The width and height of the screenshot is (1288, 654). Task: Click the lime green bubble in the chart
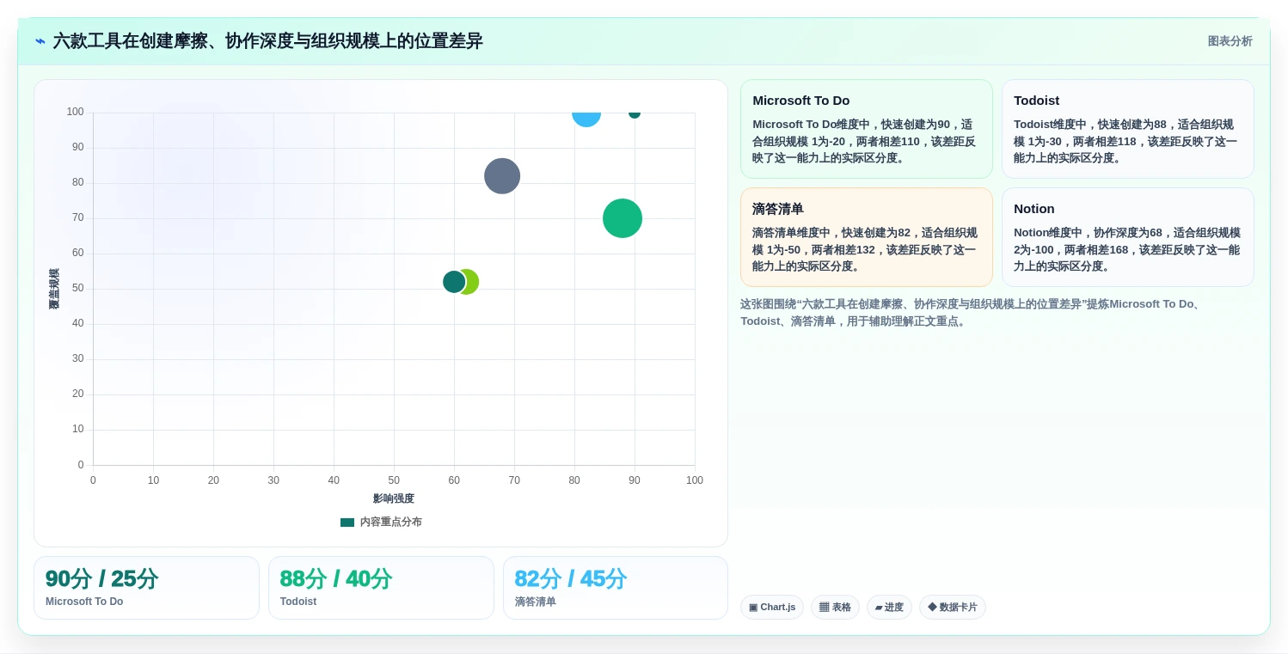pyautogui.click(x=469, y=282)
